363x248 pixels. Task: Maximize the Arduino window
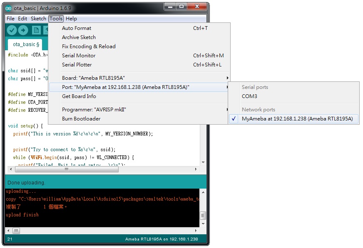(x=182, y=7)
